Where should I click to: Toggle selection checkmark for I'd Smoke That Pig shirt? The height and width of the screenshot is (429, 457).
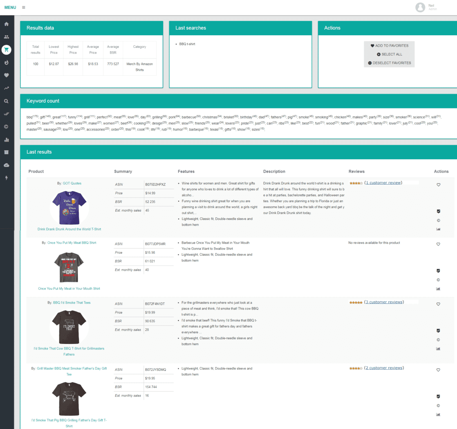(438, 397)
